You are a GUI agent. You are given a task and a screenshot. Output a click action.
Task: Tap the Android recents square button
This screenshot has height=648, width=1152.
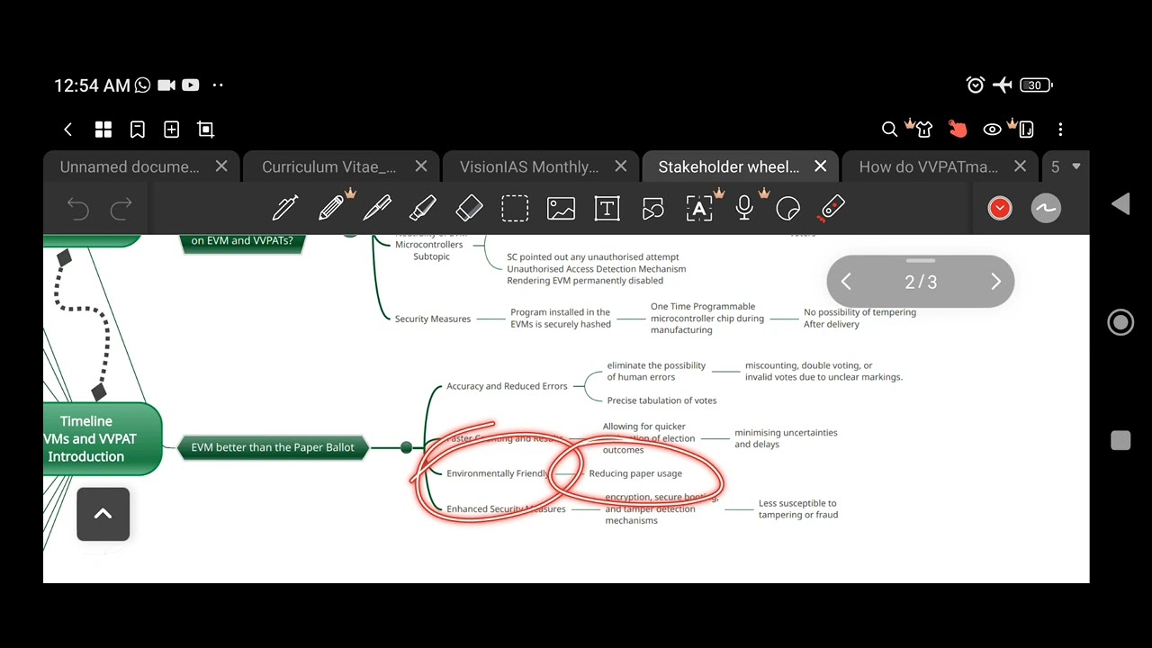coord(1120,440)
